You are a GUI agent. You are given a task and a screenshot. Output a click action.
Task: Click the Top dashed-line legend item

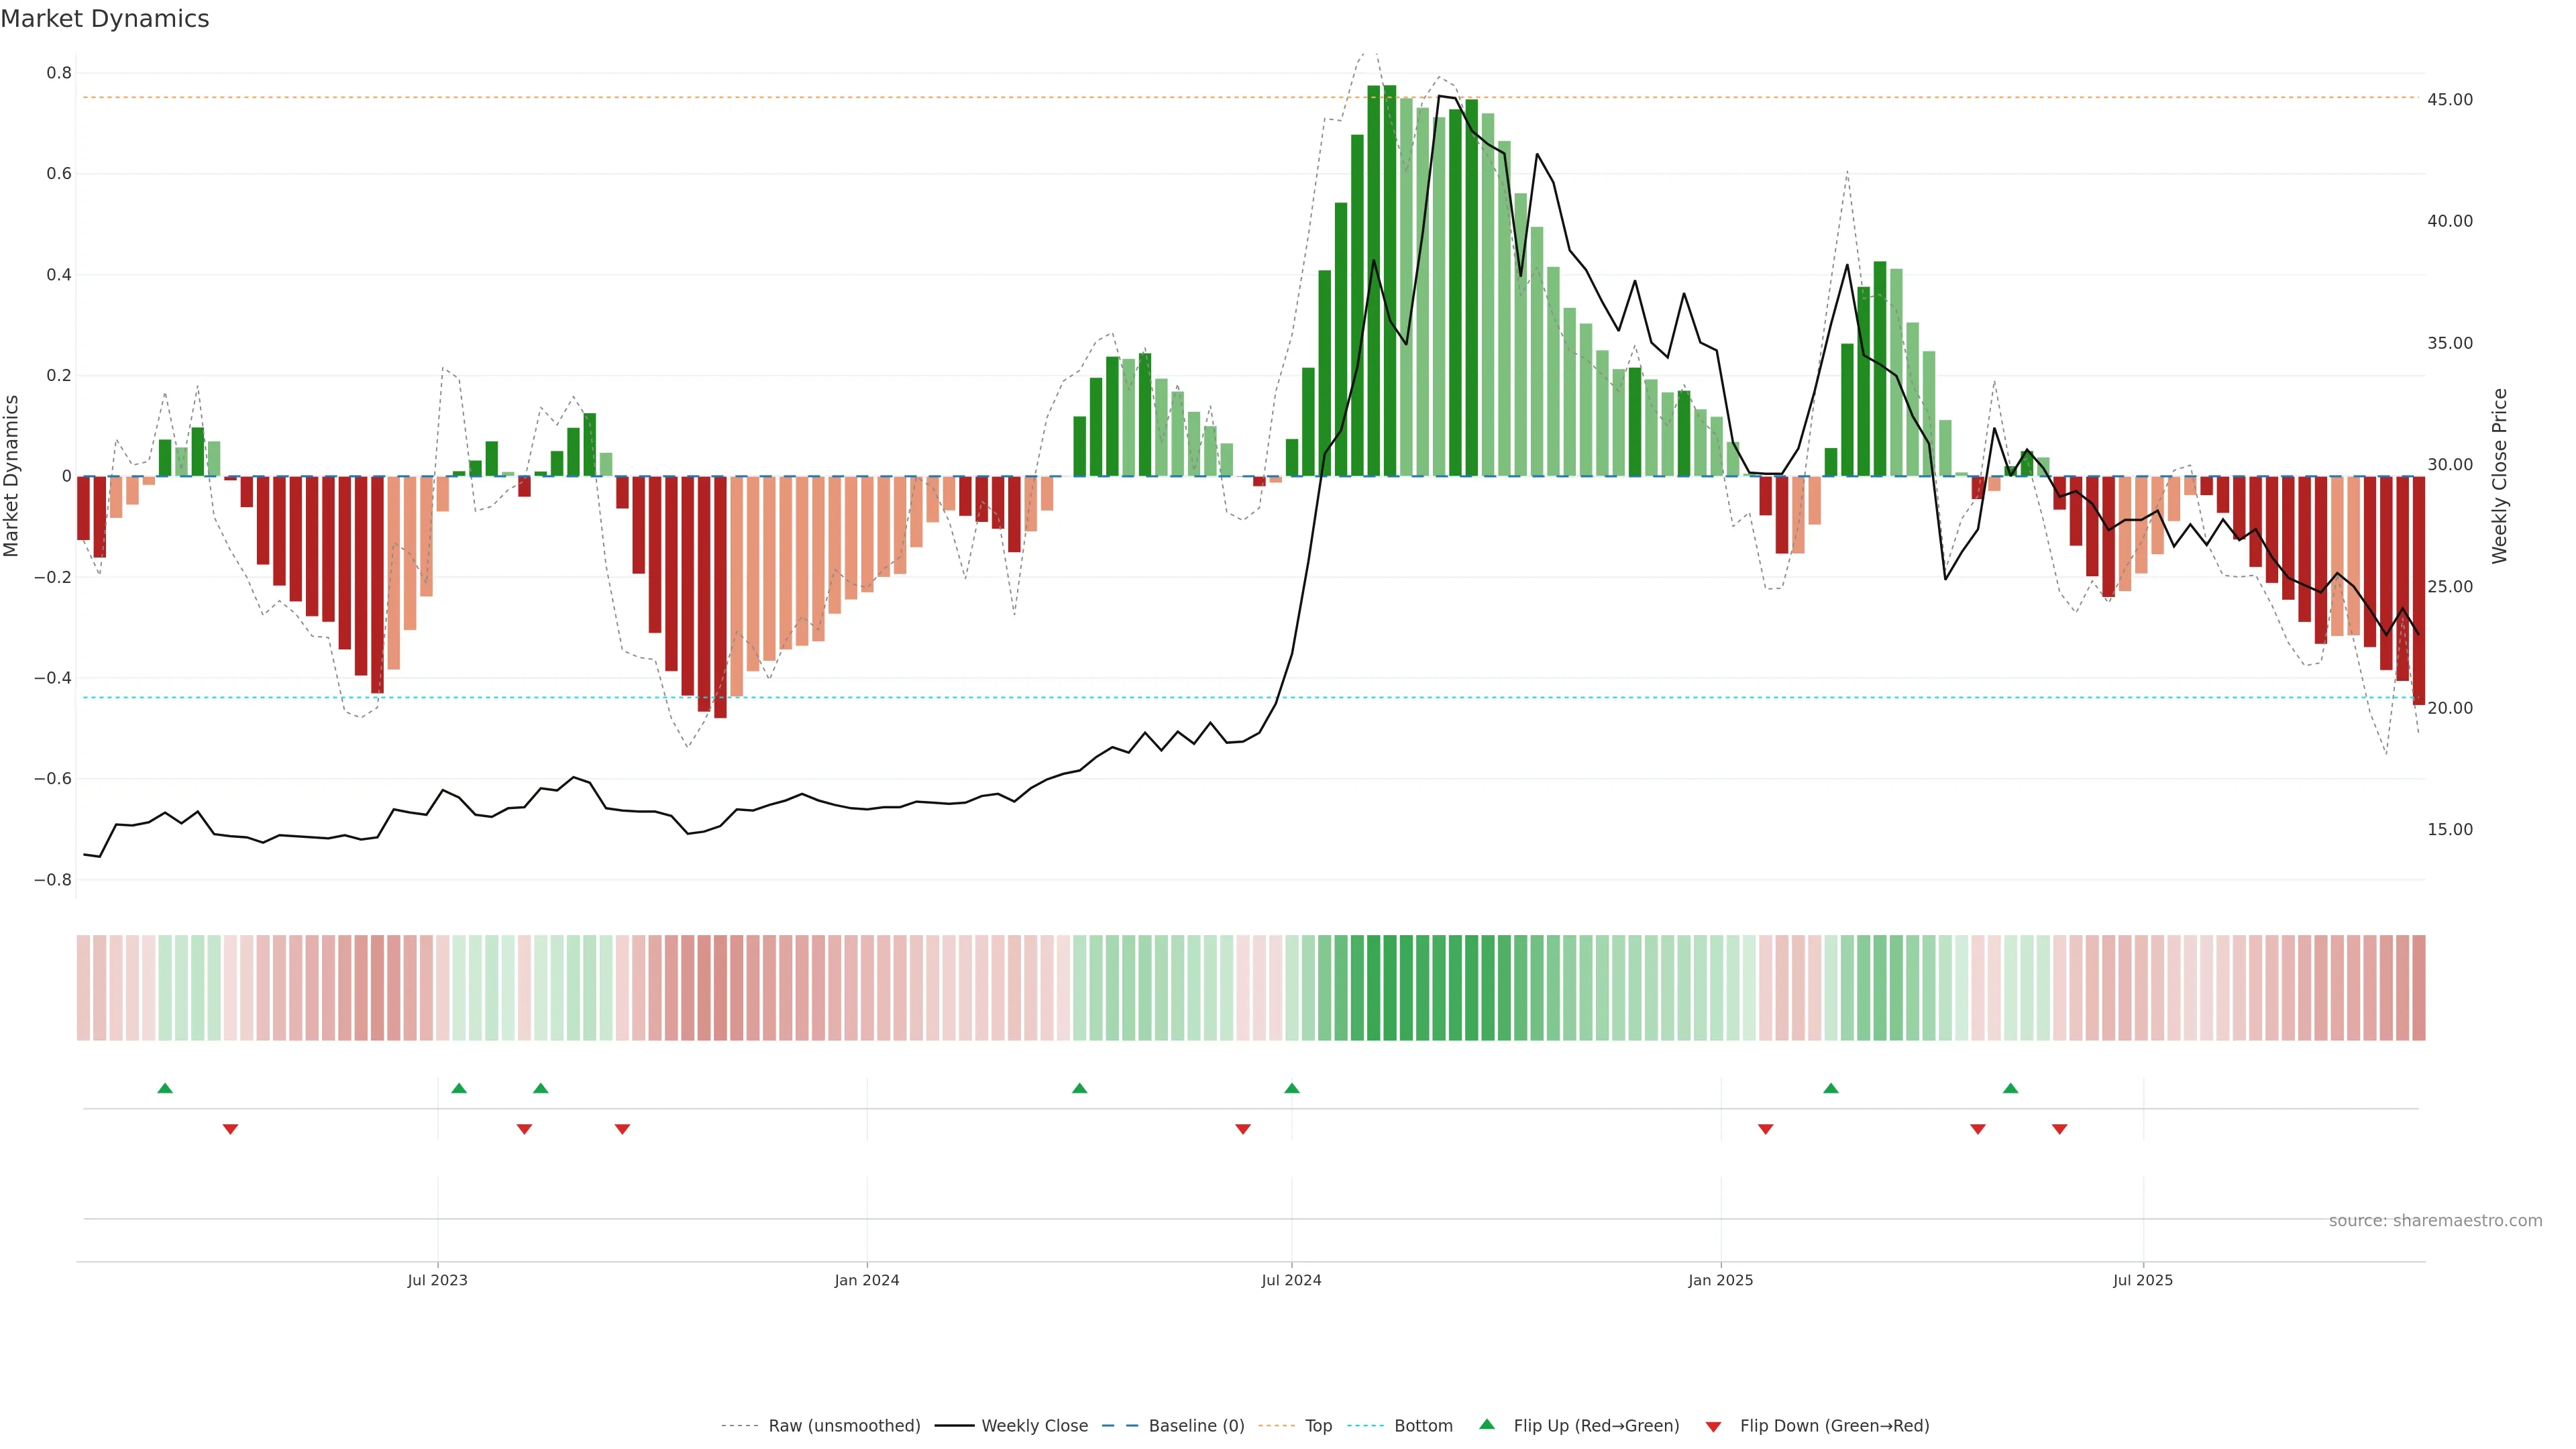1317,1426
